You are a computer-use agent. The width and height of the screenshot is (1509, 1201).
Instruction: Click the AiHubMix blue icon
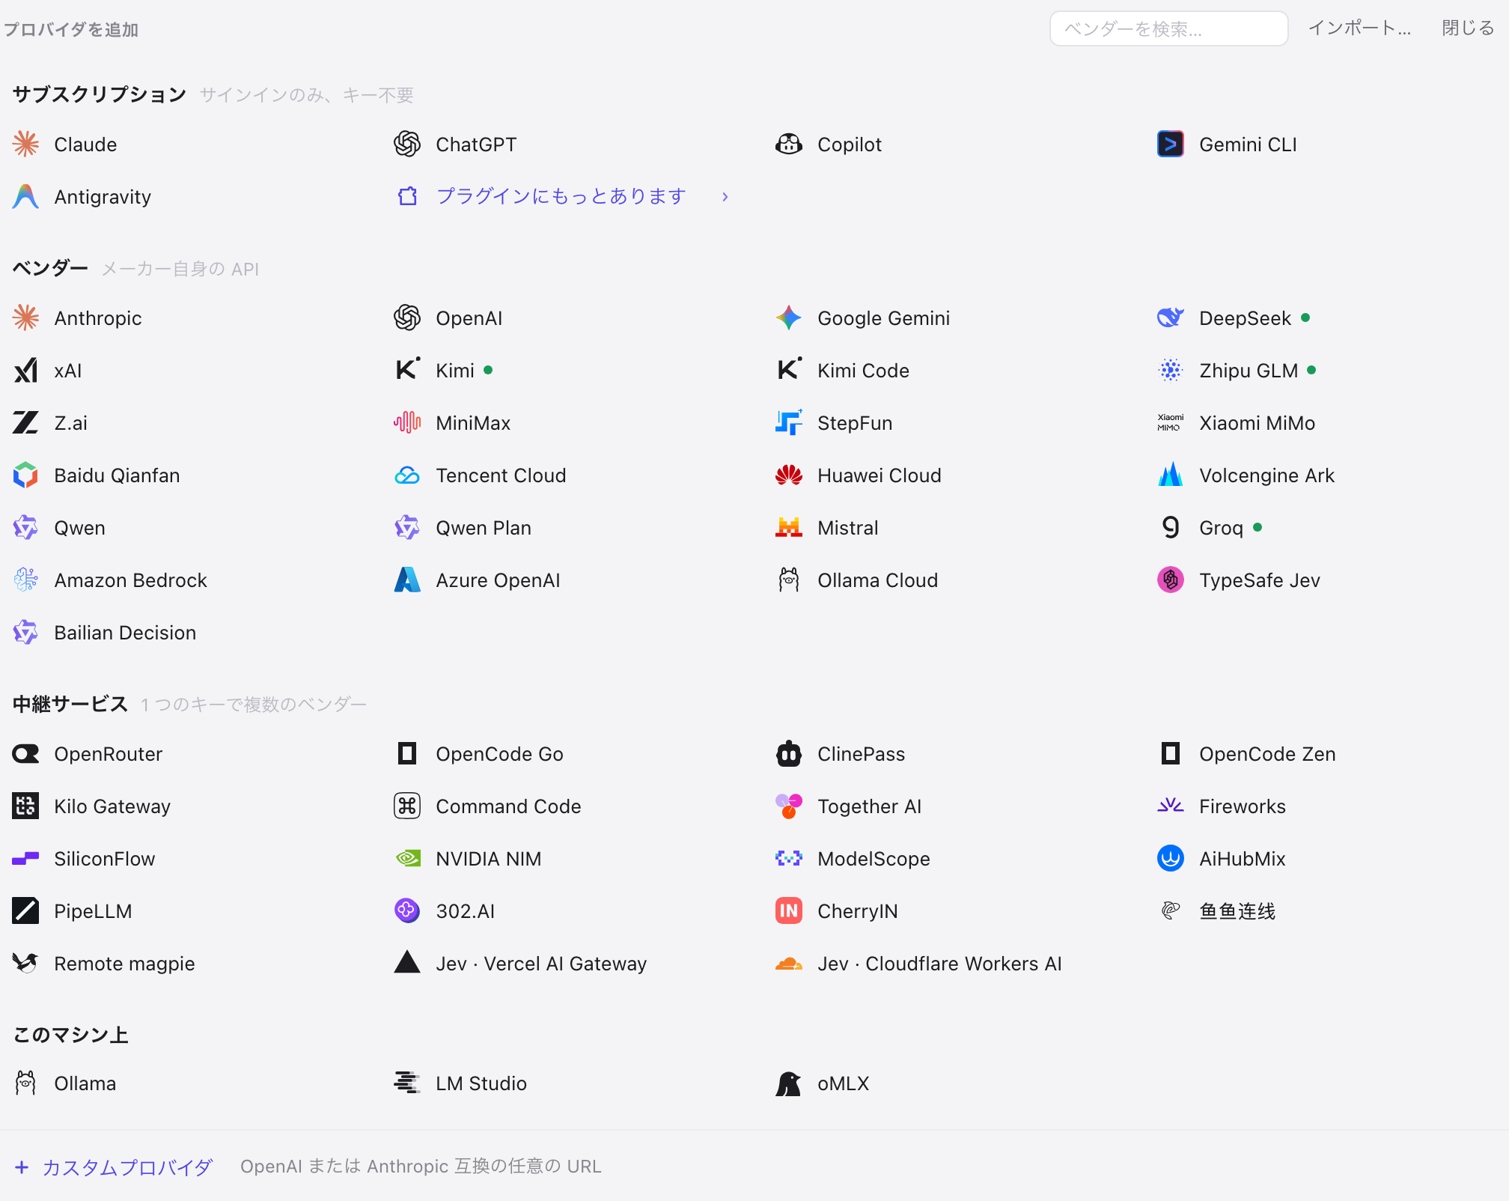point(1171,858)
